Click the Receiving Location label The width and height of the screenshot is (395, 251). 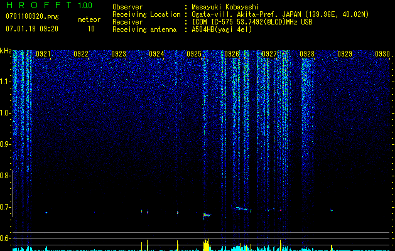146,14
